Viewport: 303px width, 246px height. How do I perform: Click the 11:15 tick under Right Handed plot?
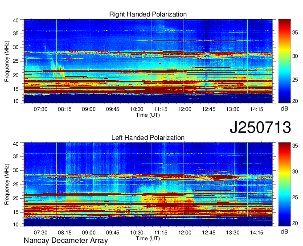coord(161,109)
